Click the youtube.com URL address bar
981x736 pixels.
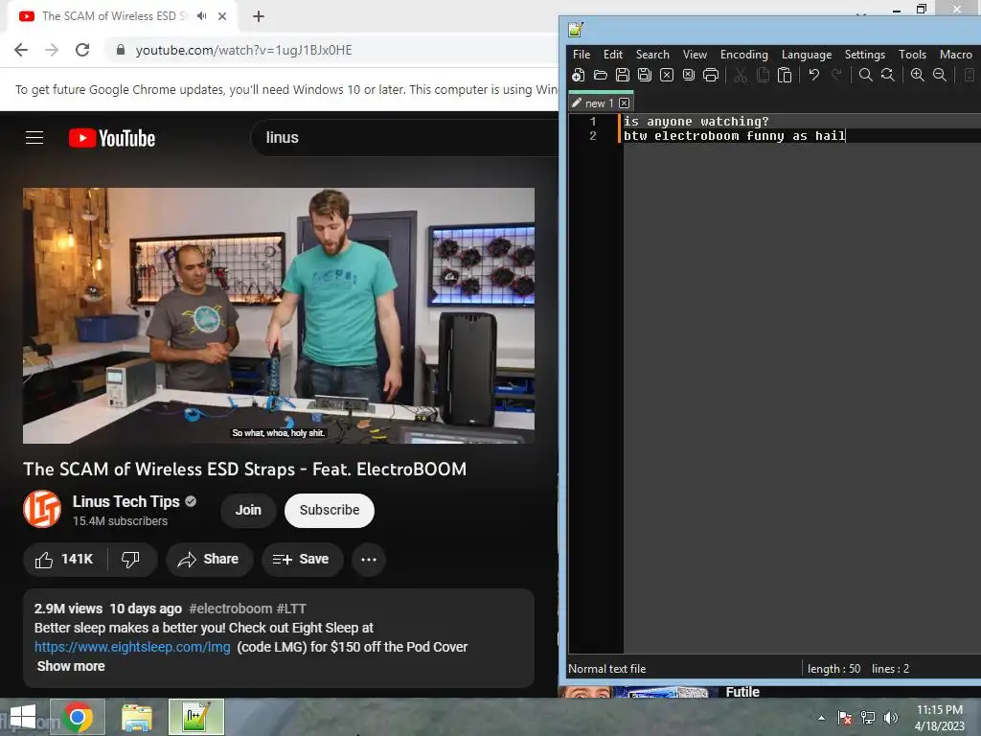tap(244, 50)
